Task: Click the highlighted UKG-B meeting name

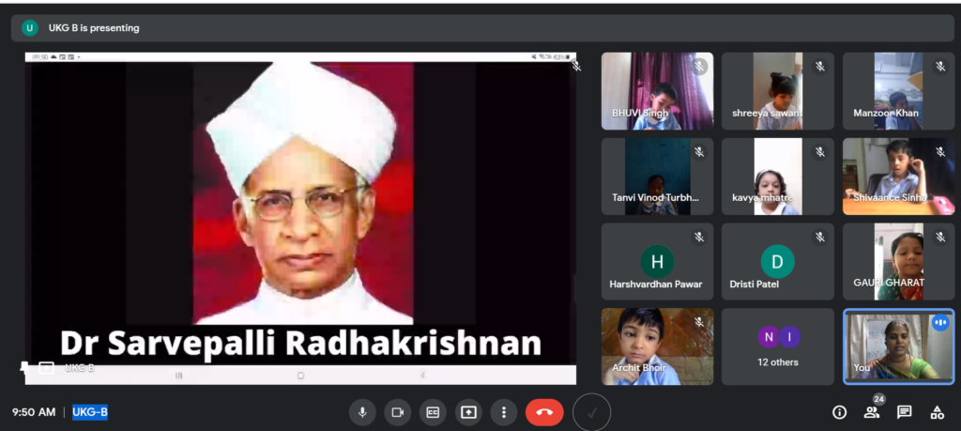Action: click(x=90, y=412)
